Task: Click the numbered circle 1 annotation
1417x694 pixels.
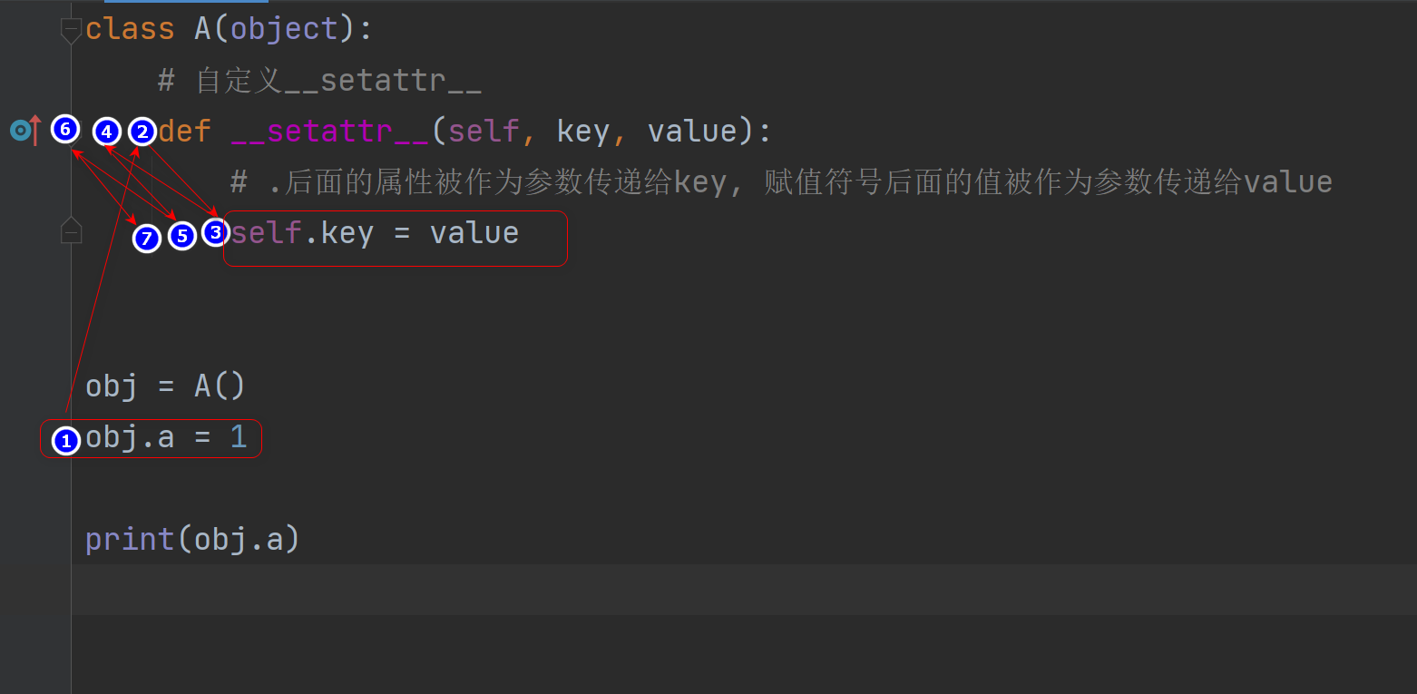Action: coord(66,441)
